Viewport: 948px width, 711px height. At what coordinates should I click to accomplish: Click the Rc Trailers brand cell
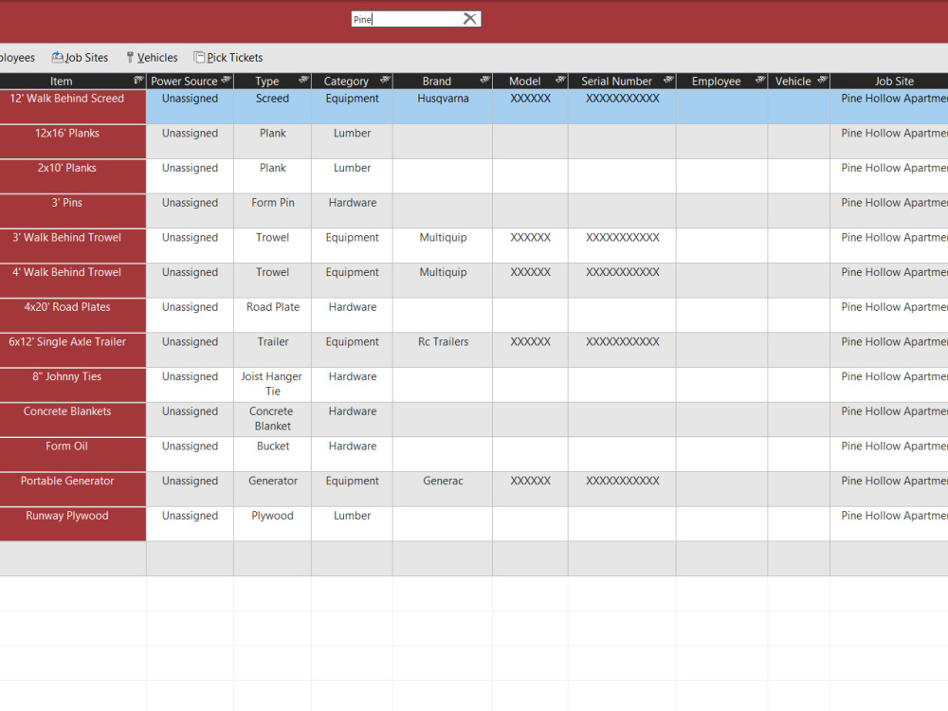[x=443, y=350]
